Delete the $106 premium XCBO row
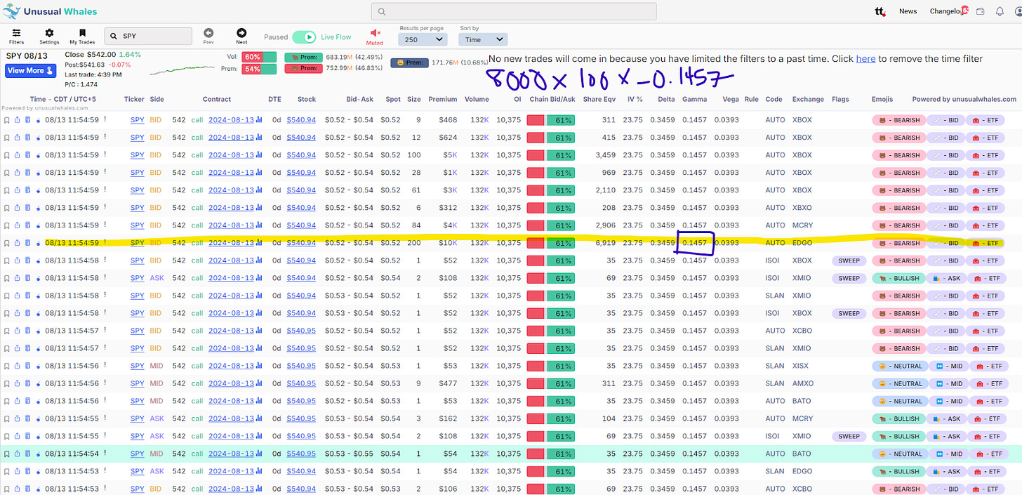This screenshot has height=495, width=1022. tap(27, 489)
